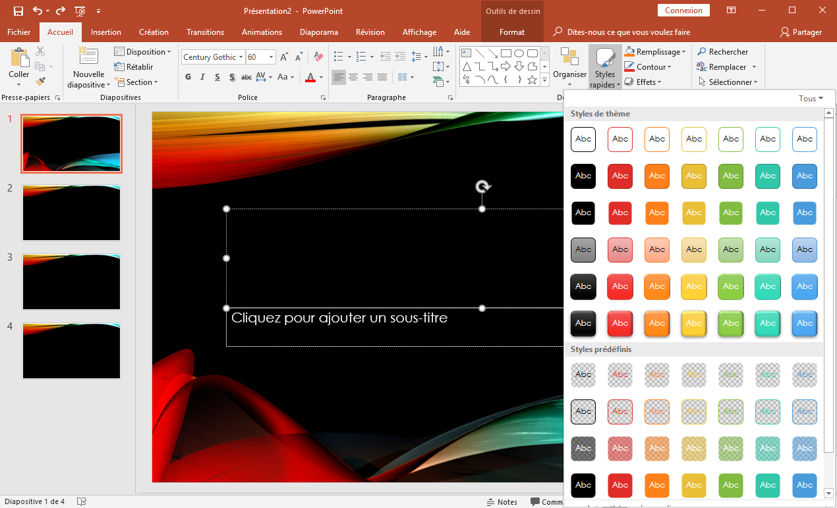837x508 pixels.
Task: Toggle justify paragraph alignment
Action: pos(382,78)
